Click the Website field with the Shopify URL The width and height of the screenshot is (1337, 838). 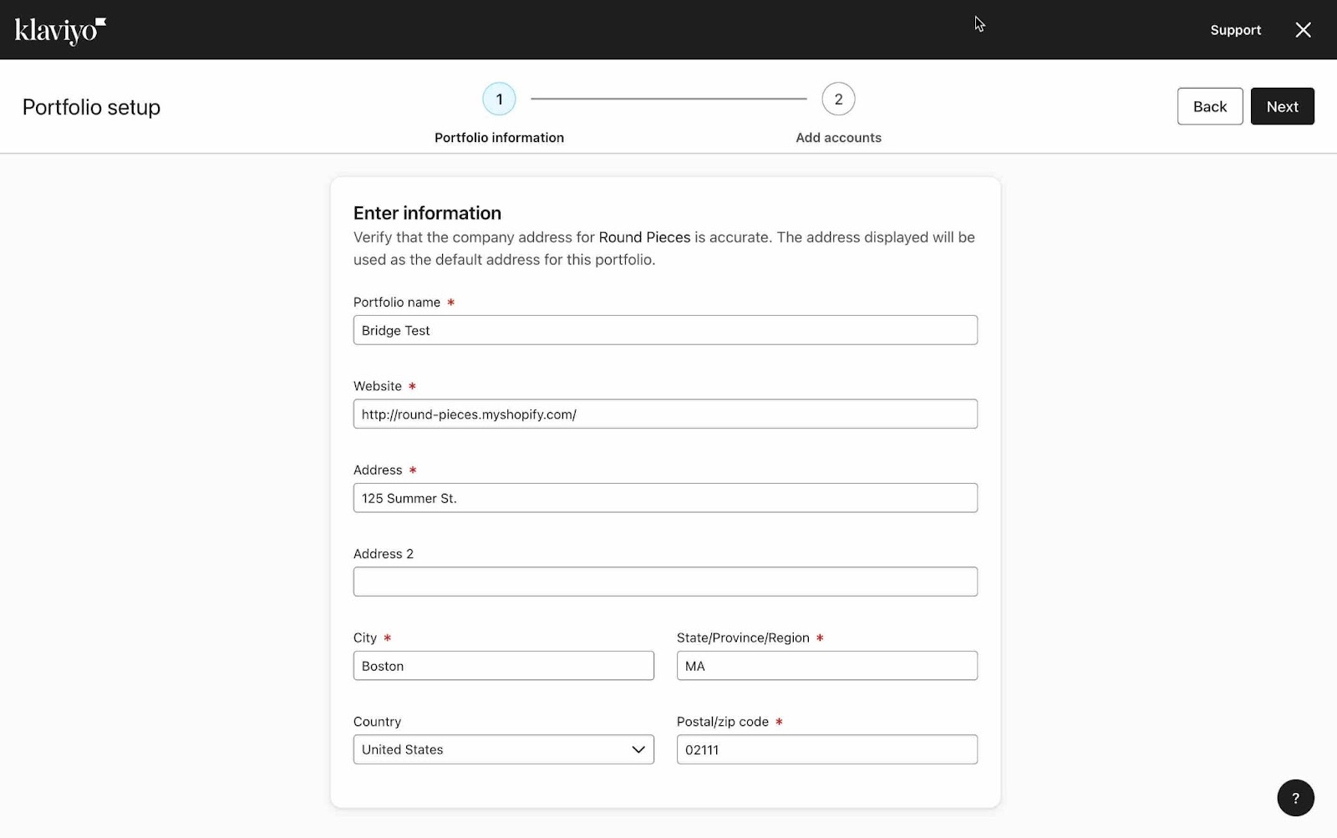(664, 414)
